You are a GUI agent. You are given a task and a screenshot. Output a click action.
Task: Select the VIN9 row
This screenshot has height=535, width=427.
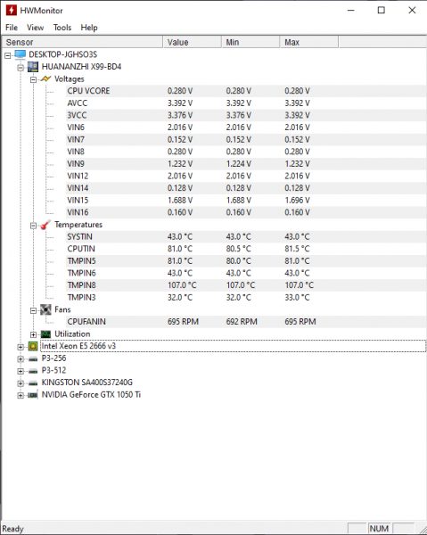tap(245, 164)
